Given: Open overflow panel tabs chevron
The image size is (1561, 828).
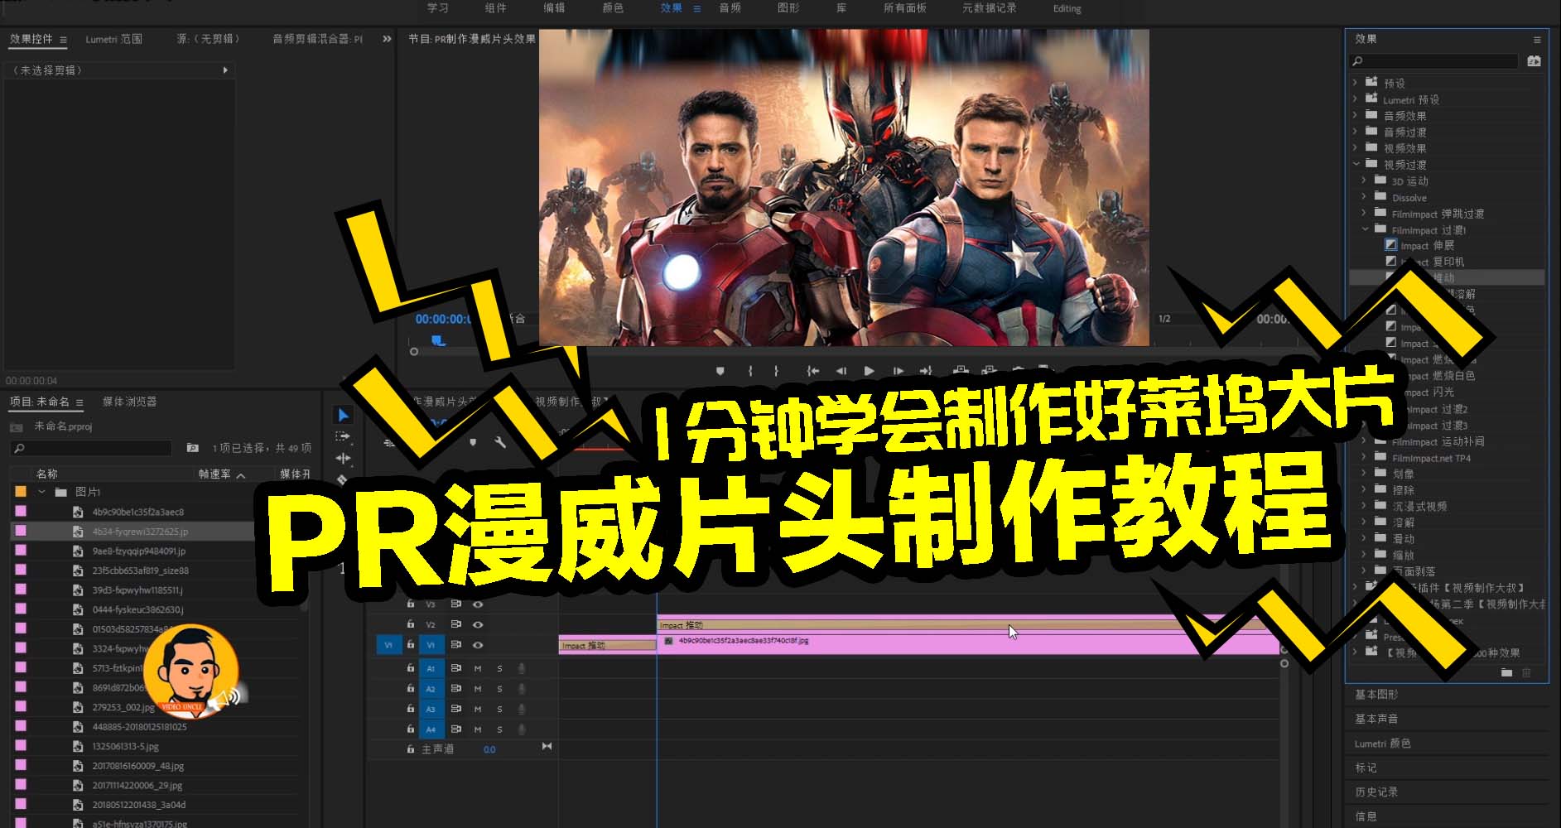Looking at the screenshot, I should point(387,39).
